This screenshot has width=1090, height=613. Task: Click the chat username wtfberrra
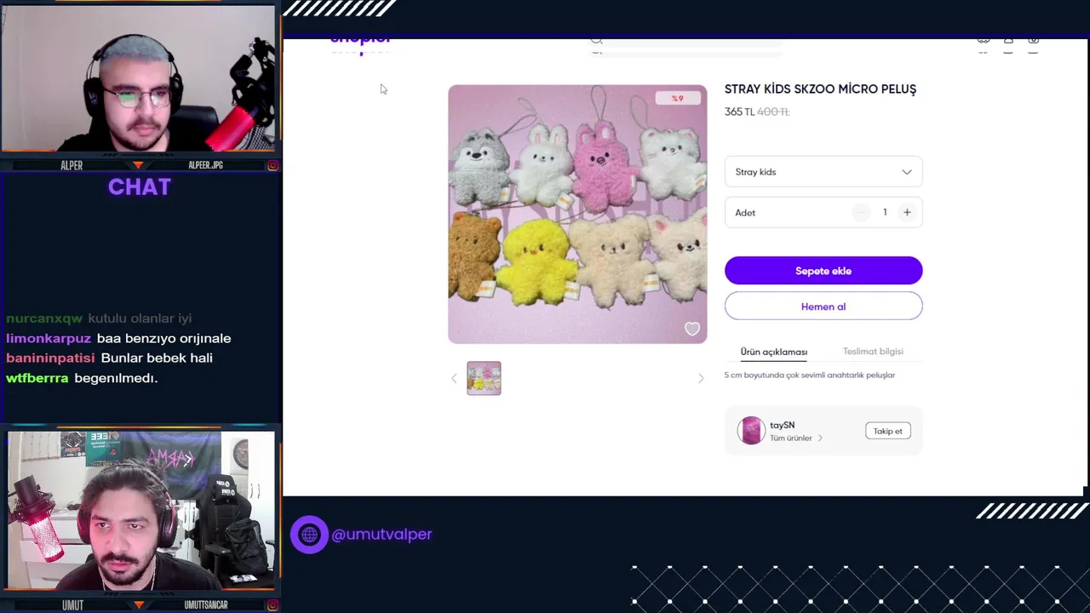tap(37, 378)
